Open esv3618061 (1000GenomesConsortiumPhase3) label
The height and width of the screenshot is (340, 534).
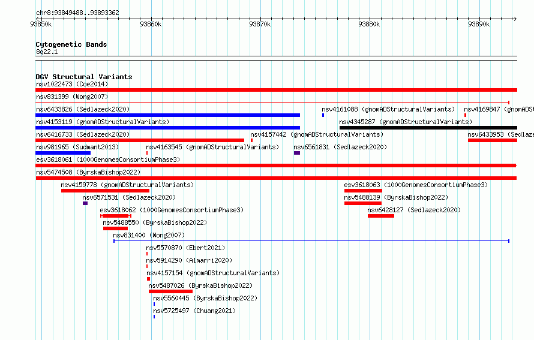click(108, 160)
